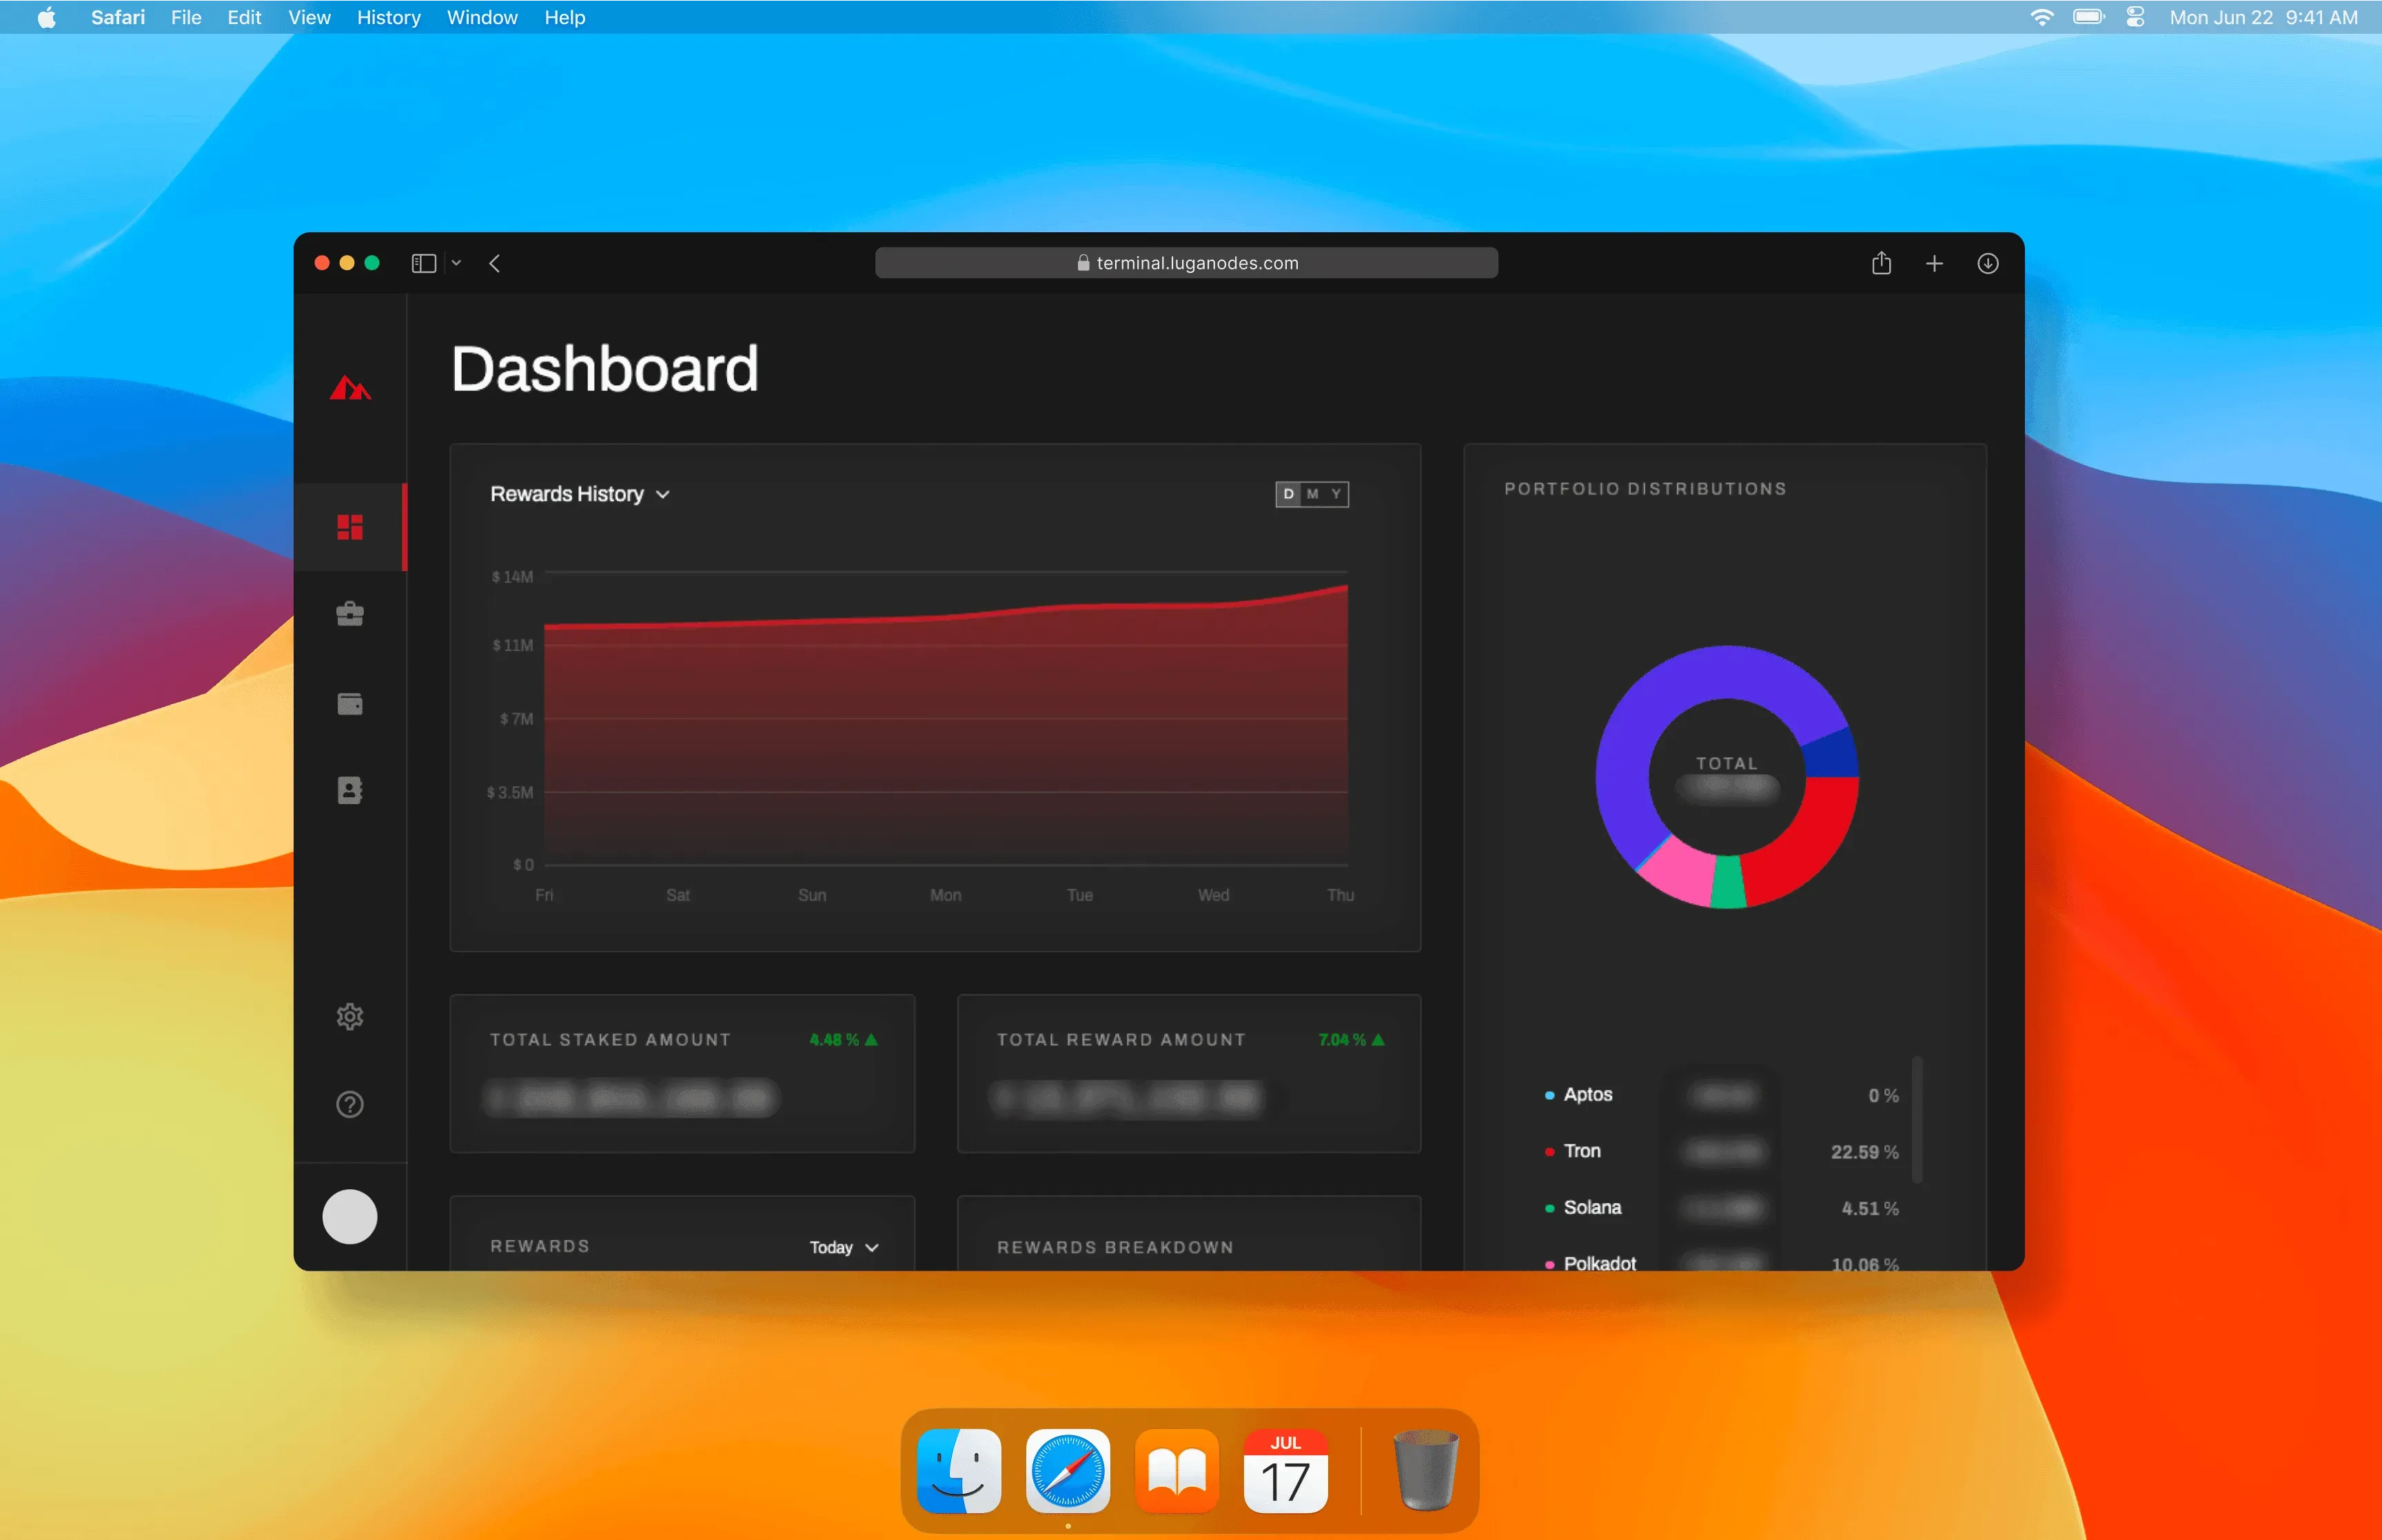Image resolution: width=2382 pixels, height=1540 pixels.
Task: Open the user profile avatar
Action: pos(350,1216)
